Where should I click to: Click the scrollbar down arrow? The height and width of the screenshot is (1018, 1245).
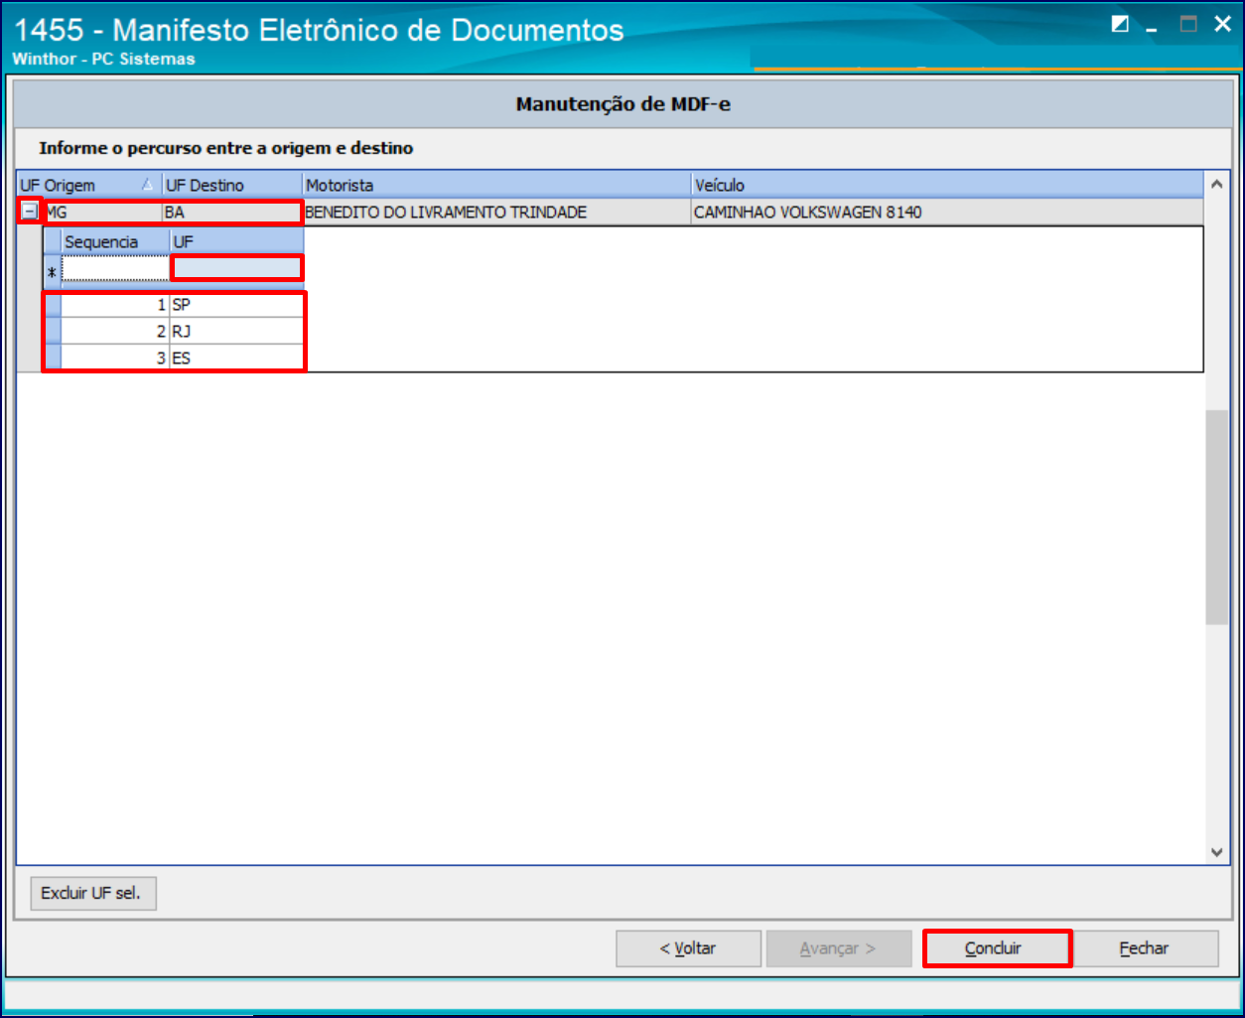1217,851
